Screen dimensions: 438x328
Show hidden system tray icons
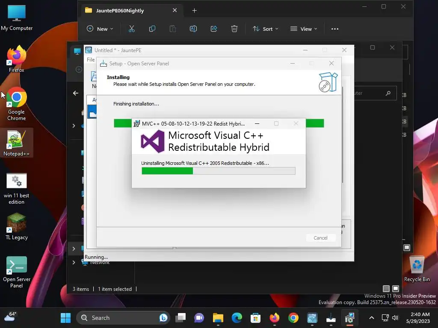point(372,318)
